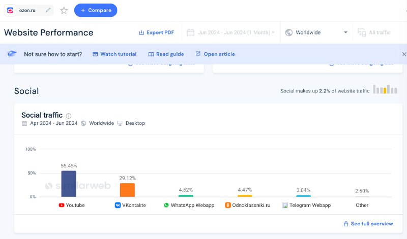Click the graduation cap help icon
The height and width of the screenshot is (239, 407).
pyautogui.click(x=12, y=54)
